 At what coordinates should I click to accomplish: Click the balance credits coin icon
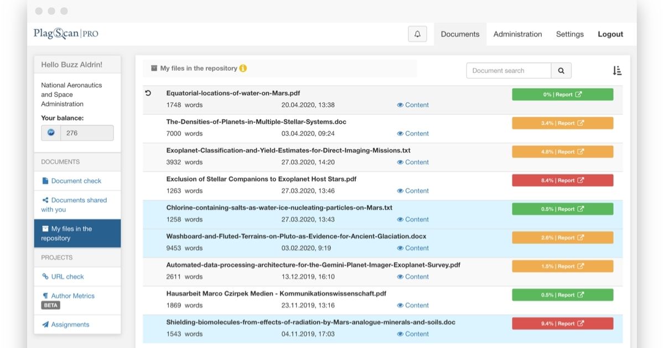click(x=51, y=133)
